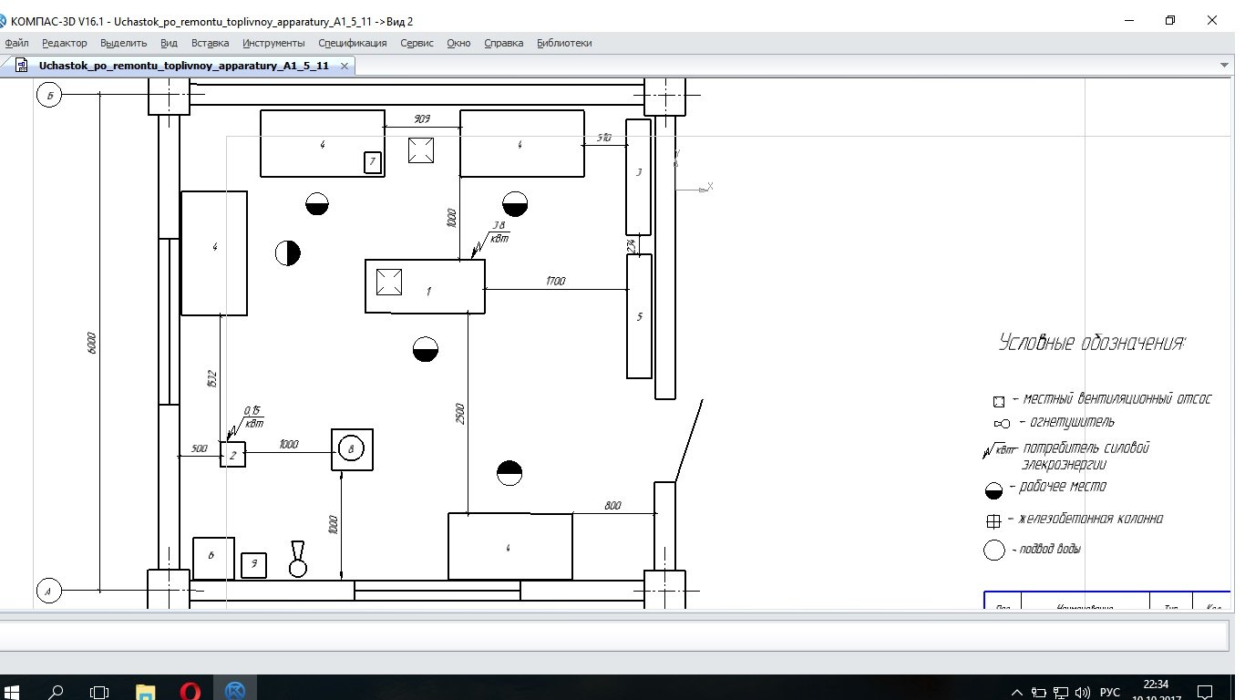Expand the open documents list arrow
This screenshot has width=1245, height=700.
click(1224, 66)
